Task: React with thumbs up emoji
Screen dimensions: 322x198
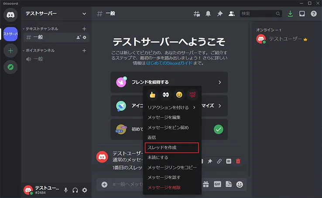Action: [152, 95]
